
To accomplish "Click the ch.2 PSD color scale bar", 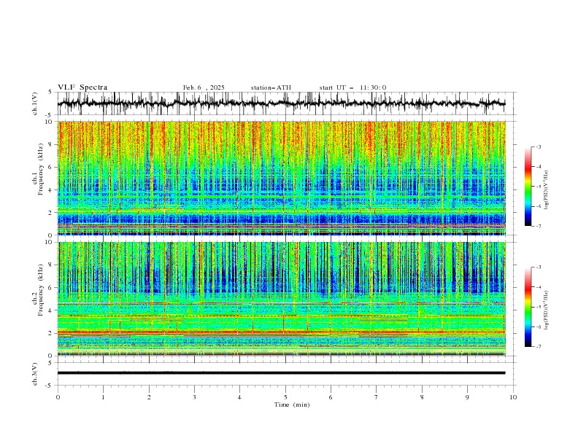I will pos(528,307).
